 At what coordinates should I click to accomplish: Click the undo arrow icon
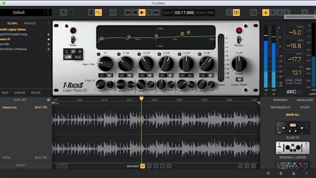pyautogui.click(x=64, y=13)
